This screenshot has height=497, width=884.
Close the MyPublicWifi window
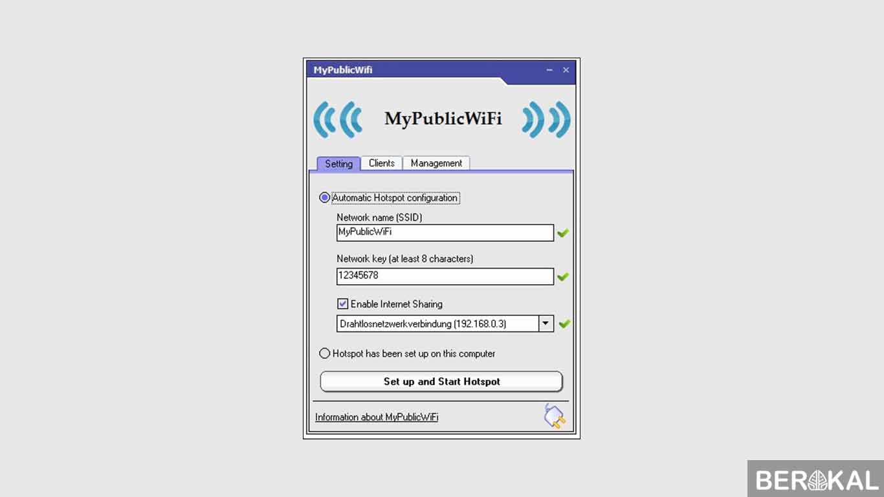pyautogui.click(x=566, y=70)
